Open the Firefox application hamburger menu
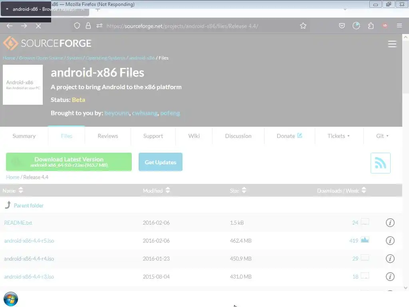Image resolution: width=409 pixels, height=307 pixels. 399,26
